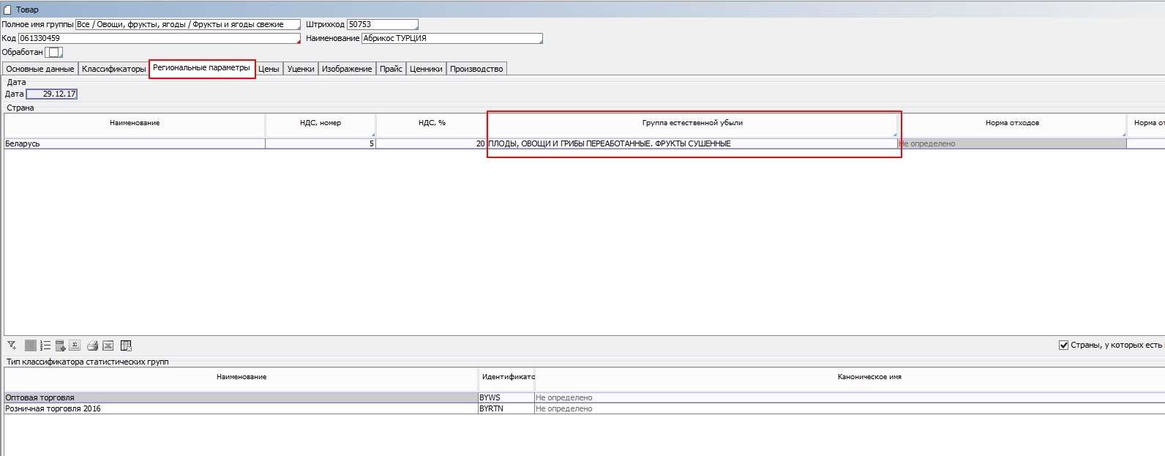Click the calculator with plus icon

point(60,345)
